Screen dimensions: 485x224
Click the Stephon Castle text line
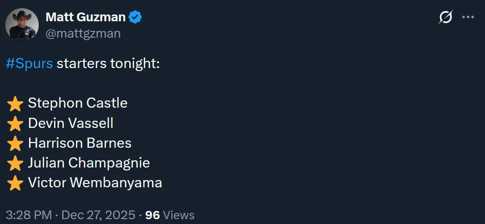pyautogui.click(x=77, y=103)
